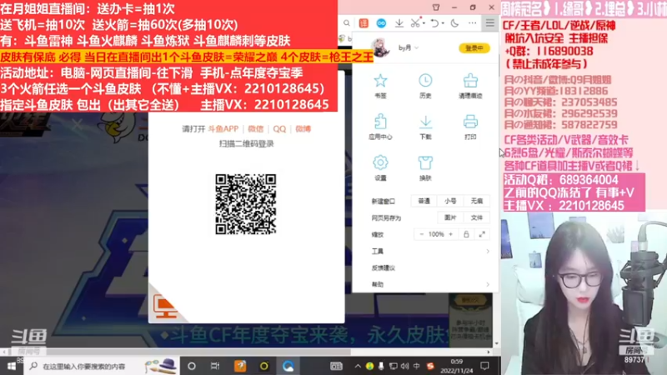This screenshot has width=667, height=375.
Task: Expand the 帮助 help submenu
Action: 429,284
